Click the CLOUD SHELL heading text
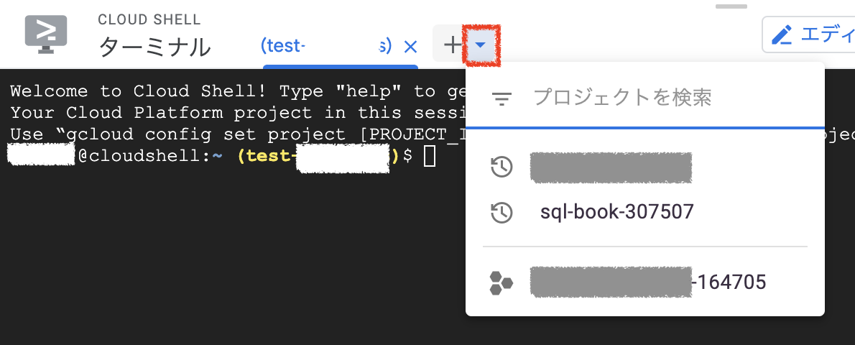The image size is (855, 345). (x=149, y=19)
